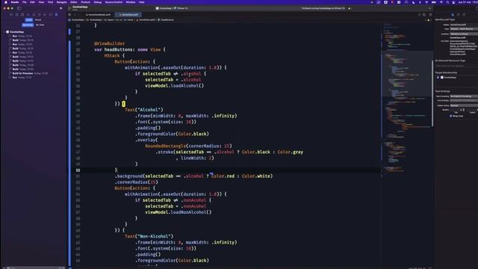The image size is (478, 269).
Task: Select the Report navigator icon
Action: tap(57, 14)
